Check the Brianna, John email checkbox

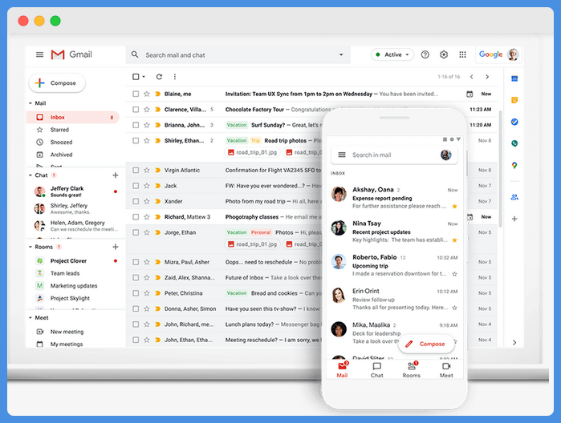pos(136,125)
